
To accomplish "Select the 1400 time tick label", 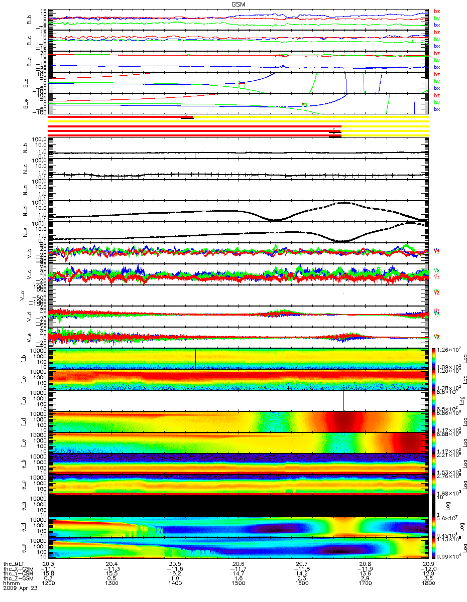I will click(174, 583).
